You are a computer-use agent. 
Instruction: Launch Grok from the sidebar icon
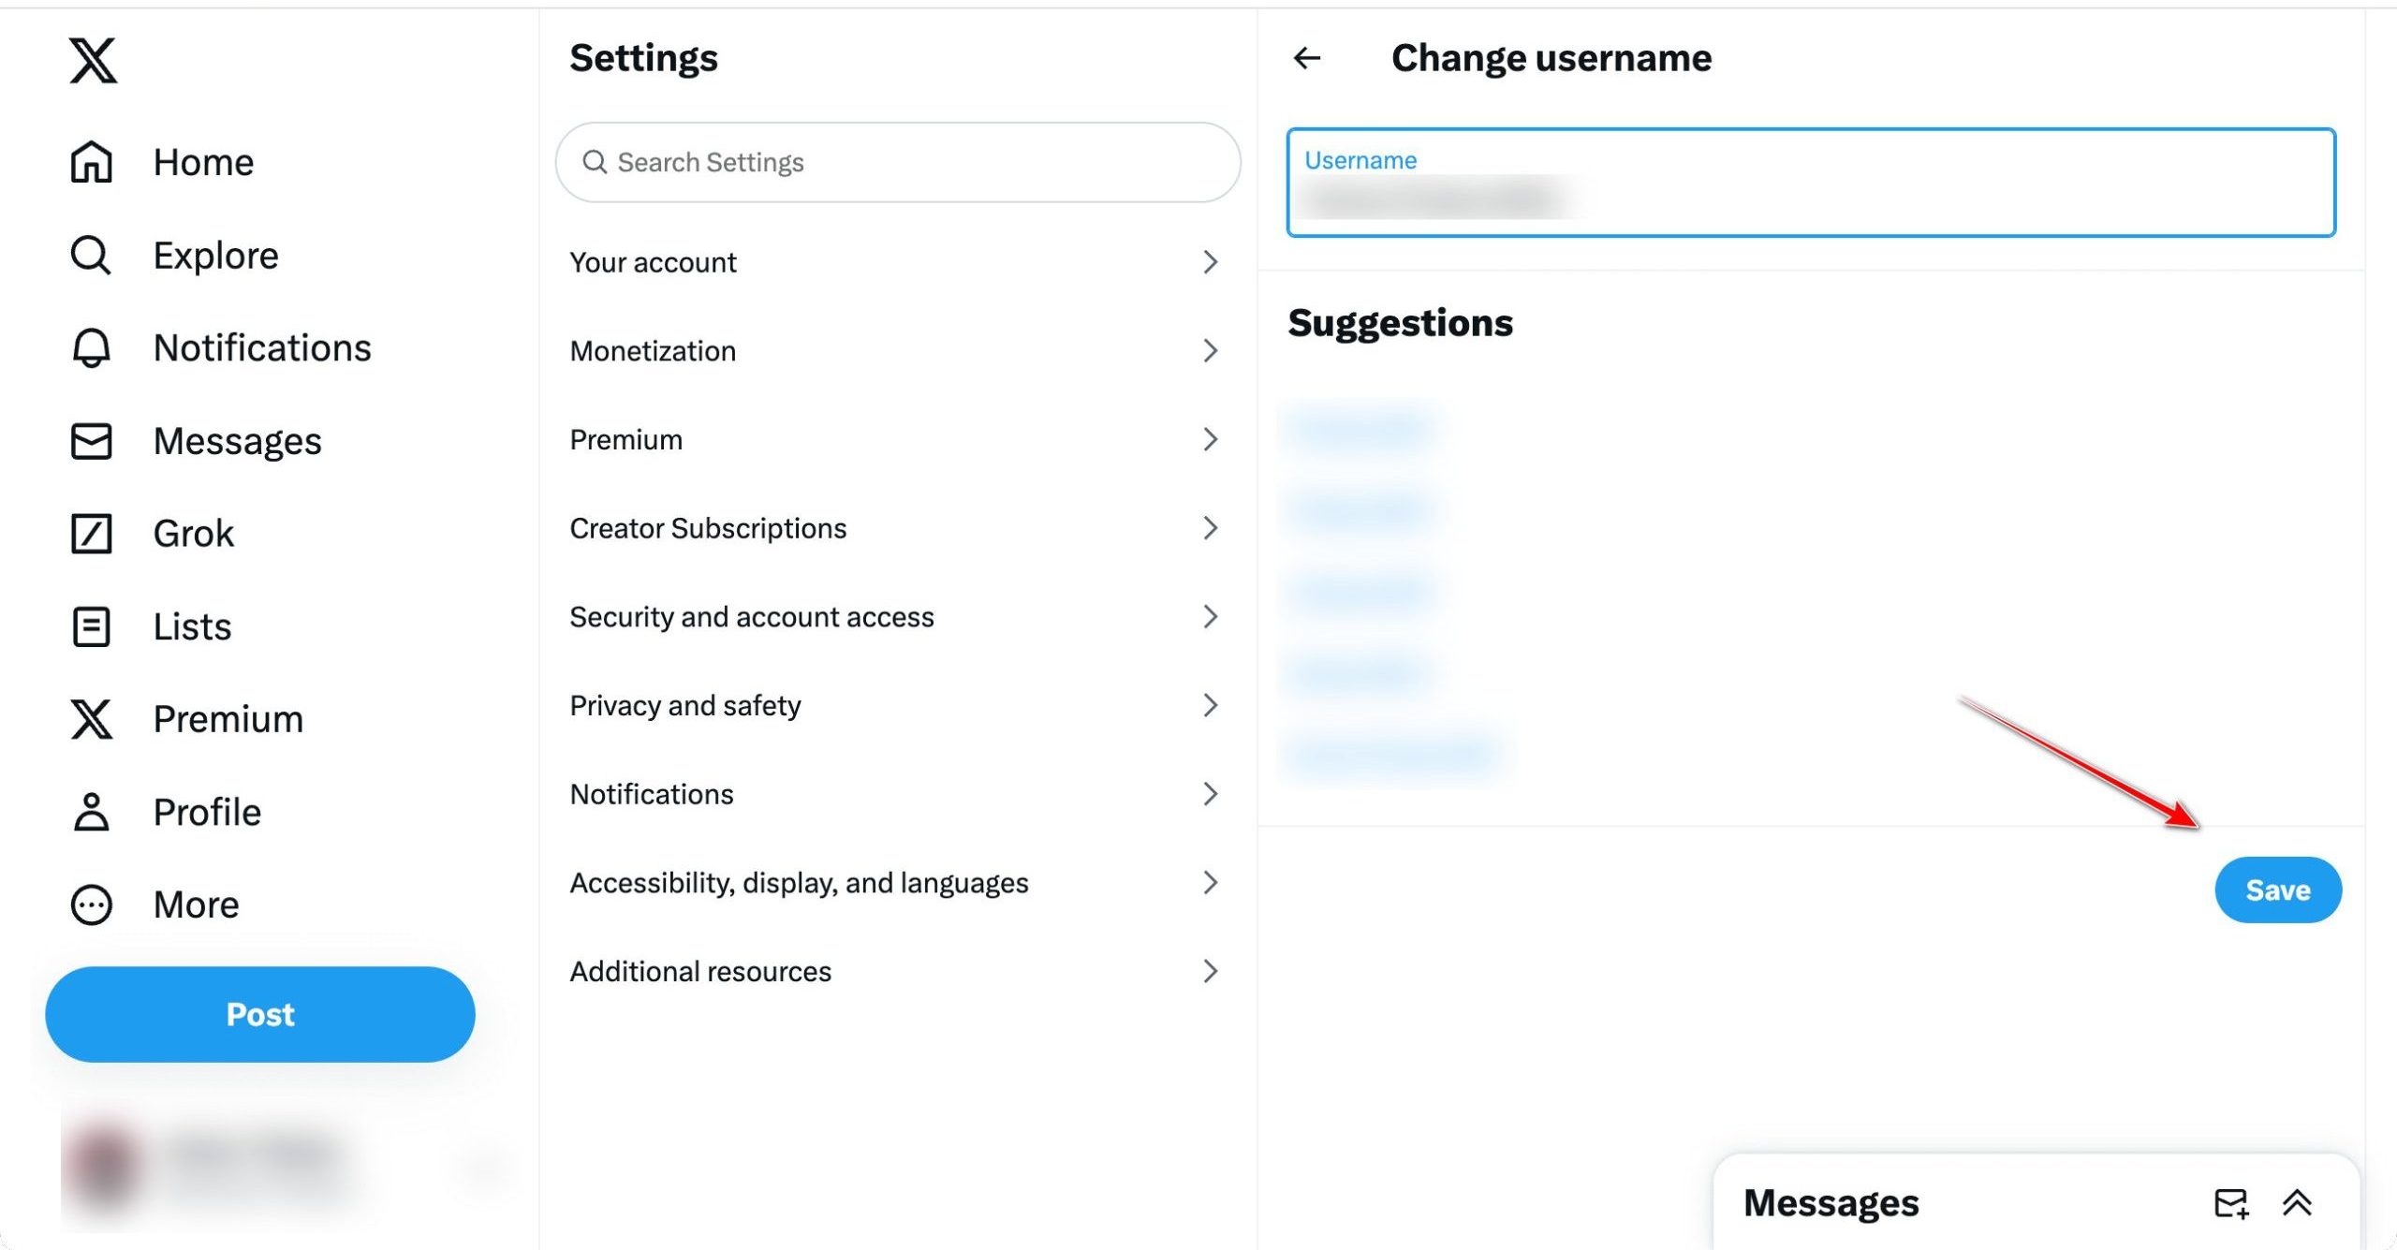coord(90,533)
